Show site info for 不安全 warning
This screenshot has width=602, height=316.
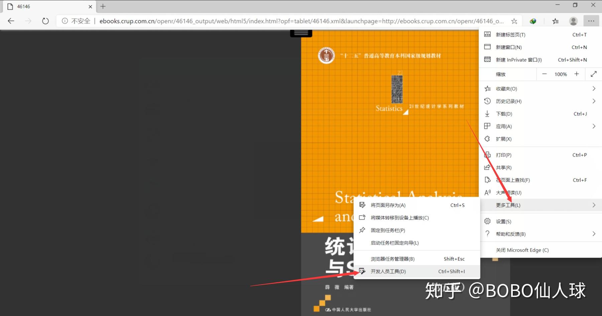(76, 21)
